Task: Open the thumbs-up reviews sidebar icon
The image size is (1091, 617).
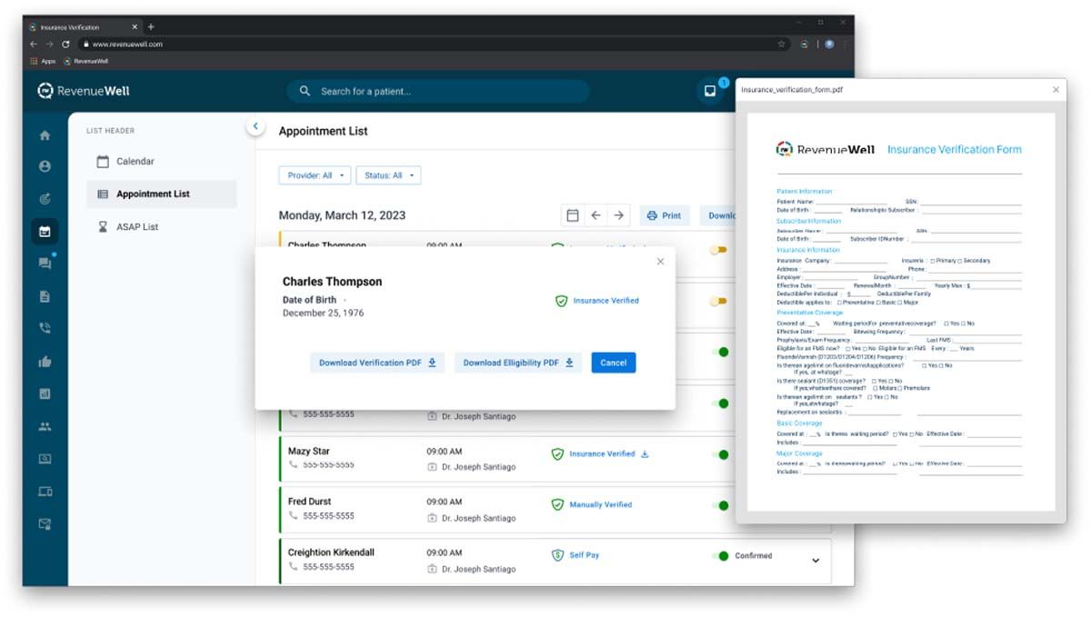Action: click(x=45, y=362)
